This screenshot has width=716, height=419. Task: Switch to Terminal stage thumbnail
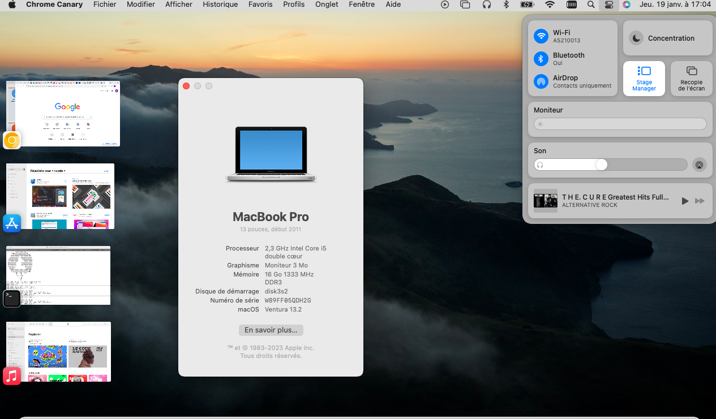click(58, 275)
